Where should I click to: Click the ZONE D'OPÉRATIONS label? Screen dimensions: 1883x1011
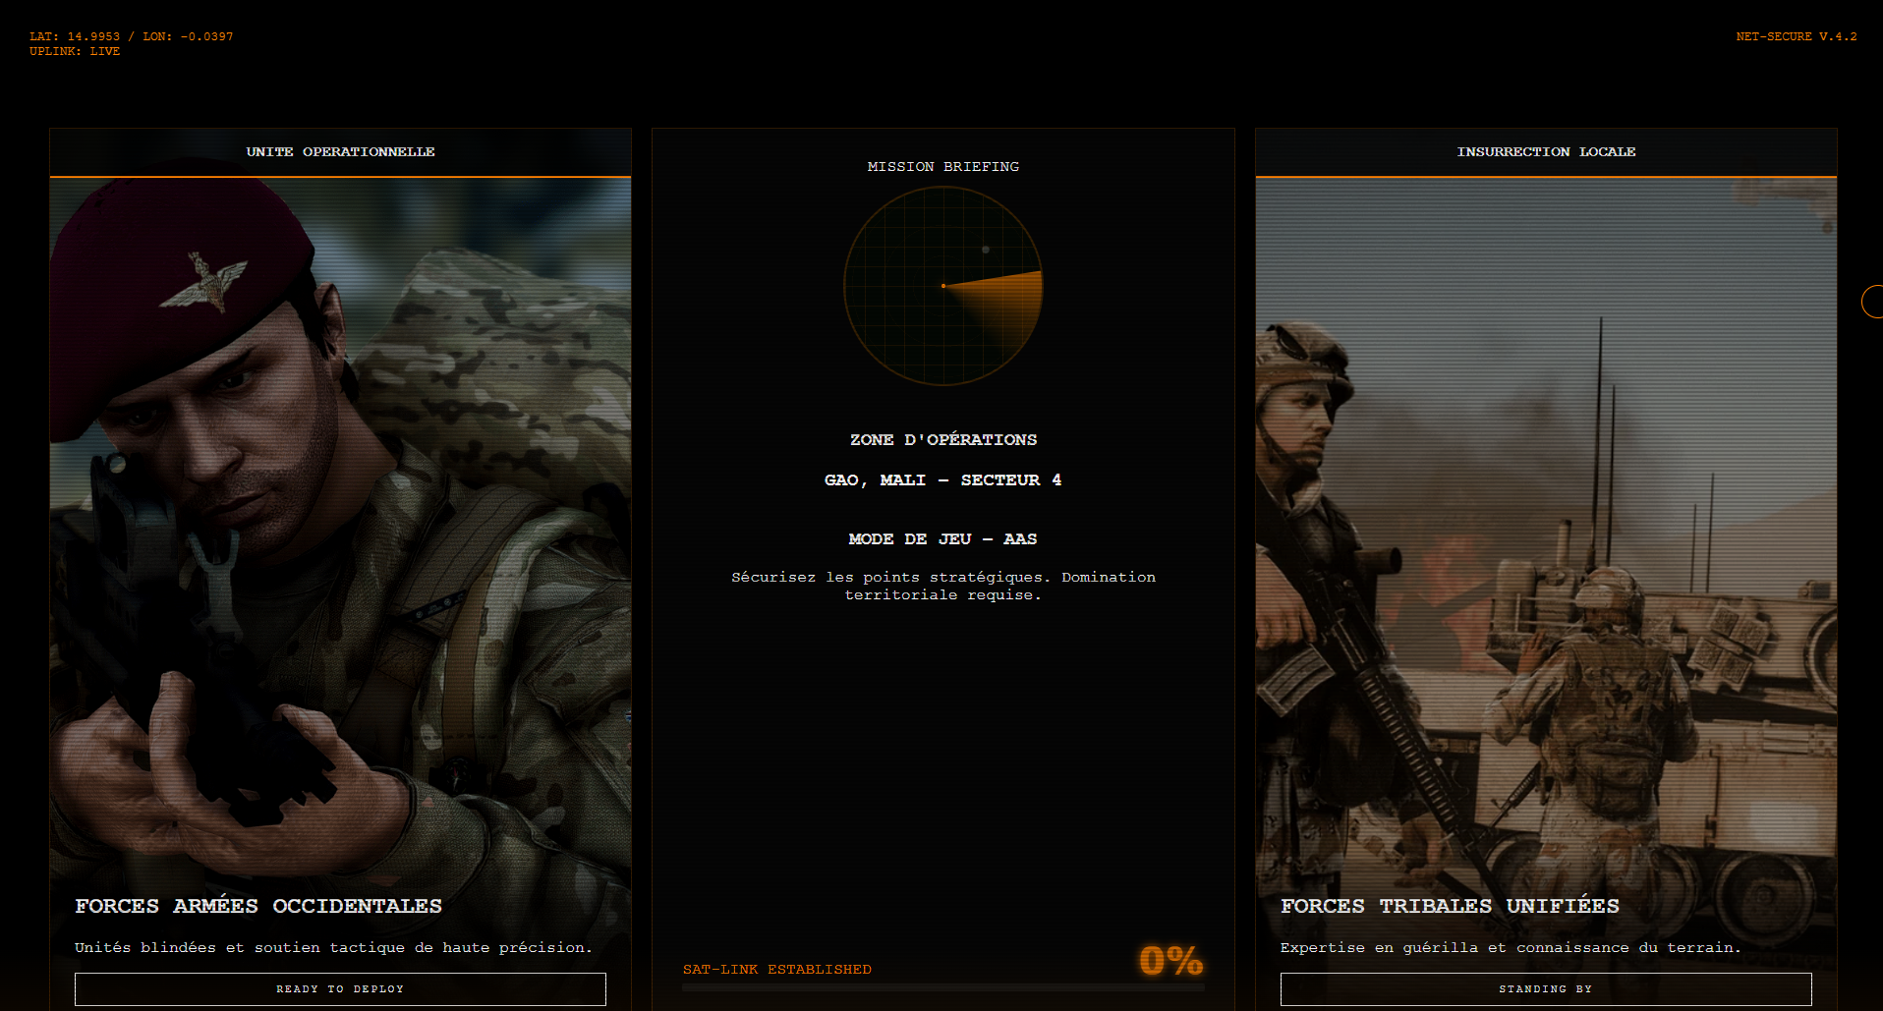(943, 440)
